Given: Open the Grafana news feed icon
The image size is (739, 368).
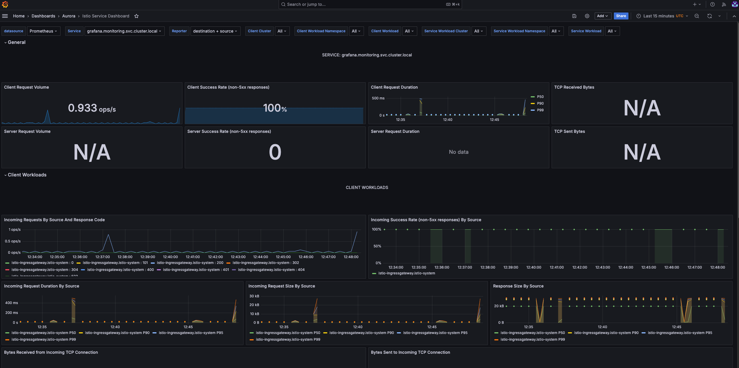Looking at the screenshot, I should pyautogui.click(x=724, y=4).
